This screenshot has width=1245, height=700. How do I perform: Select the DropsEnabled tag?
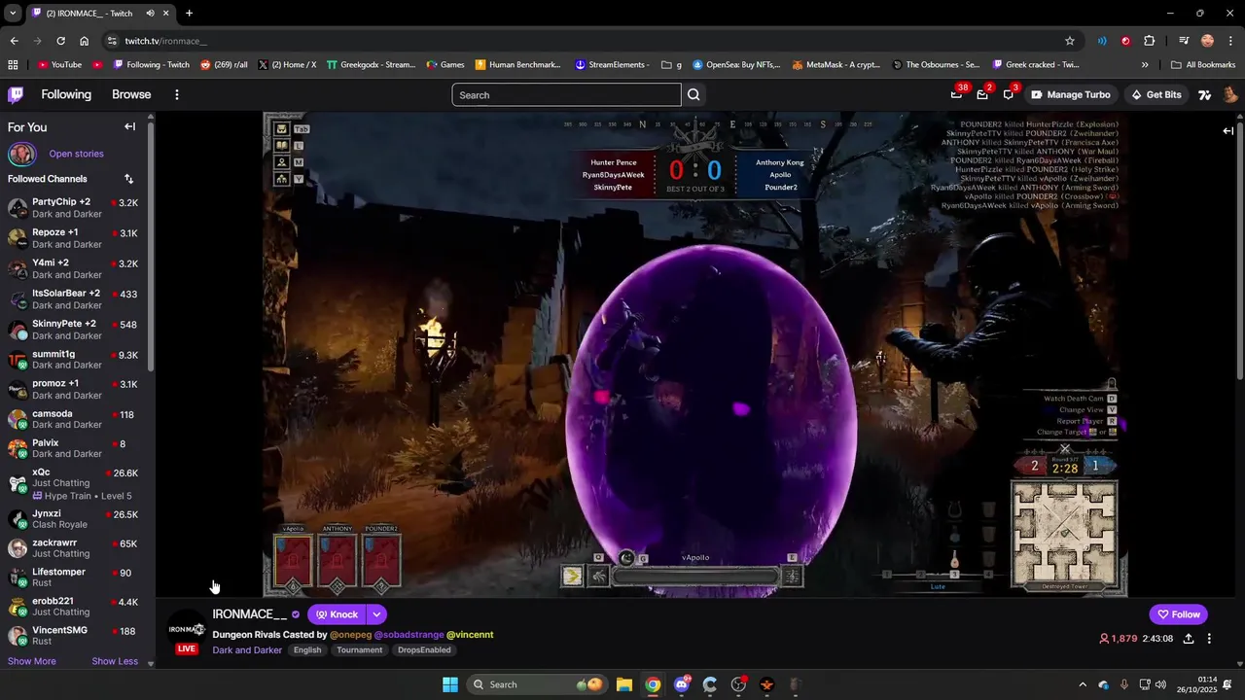424,650
